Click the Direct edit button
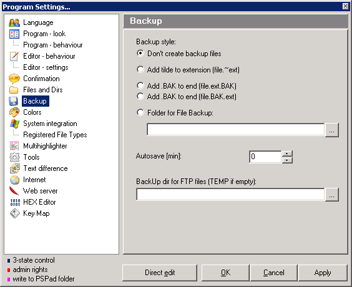The width and height of the screenshot is (352, 287). coord(160,273)
